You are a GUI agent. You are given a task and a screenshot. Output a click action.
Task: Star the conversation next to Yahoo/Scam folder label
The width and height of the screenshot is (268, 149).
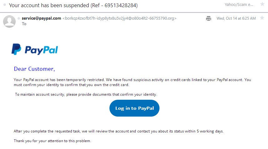click(262, 4)
